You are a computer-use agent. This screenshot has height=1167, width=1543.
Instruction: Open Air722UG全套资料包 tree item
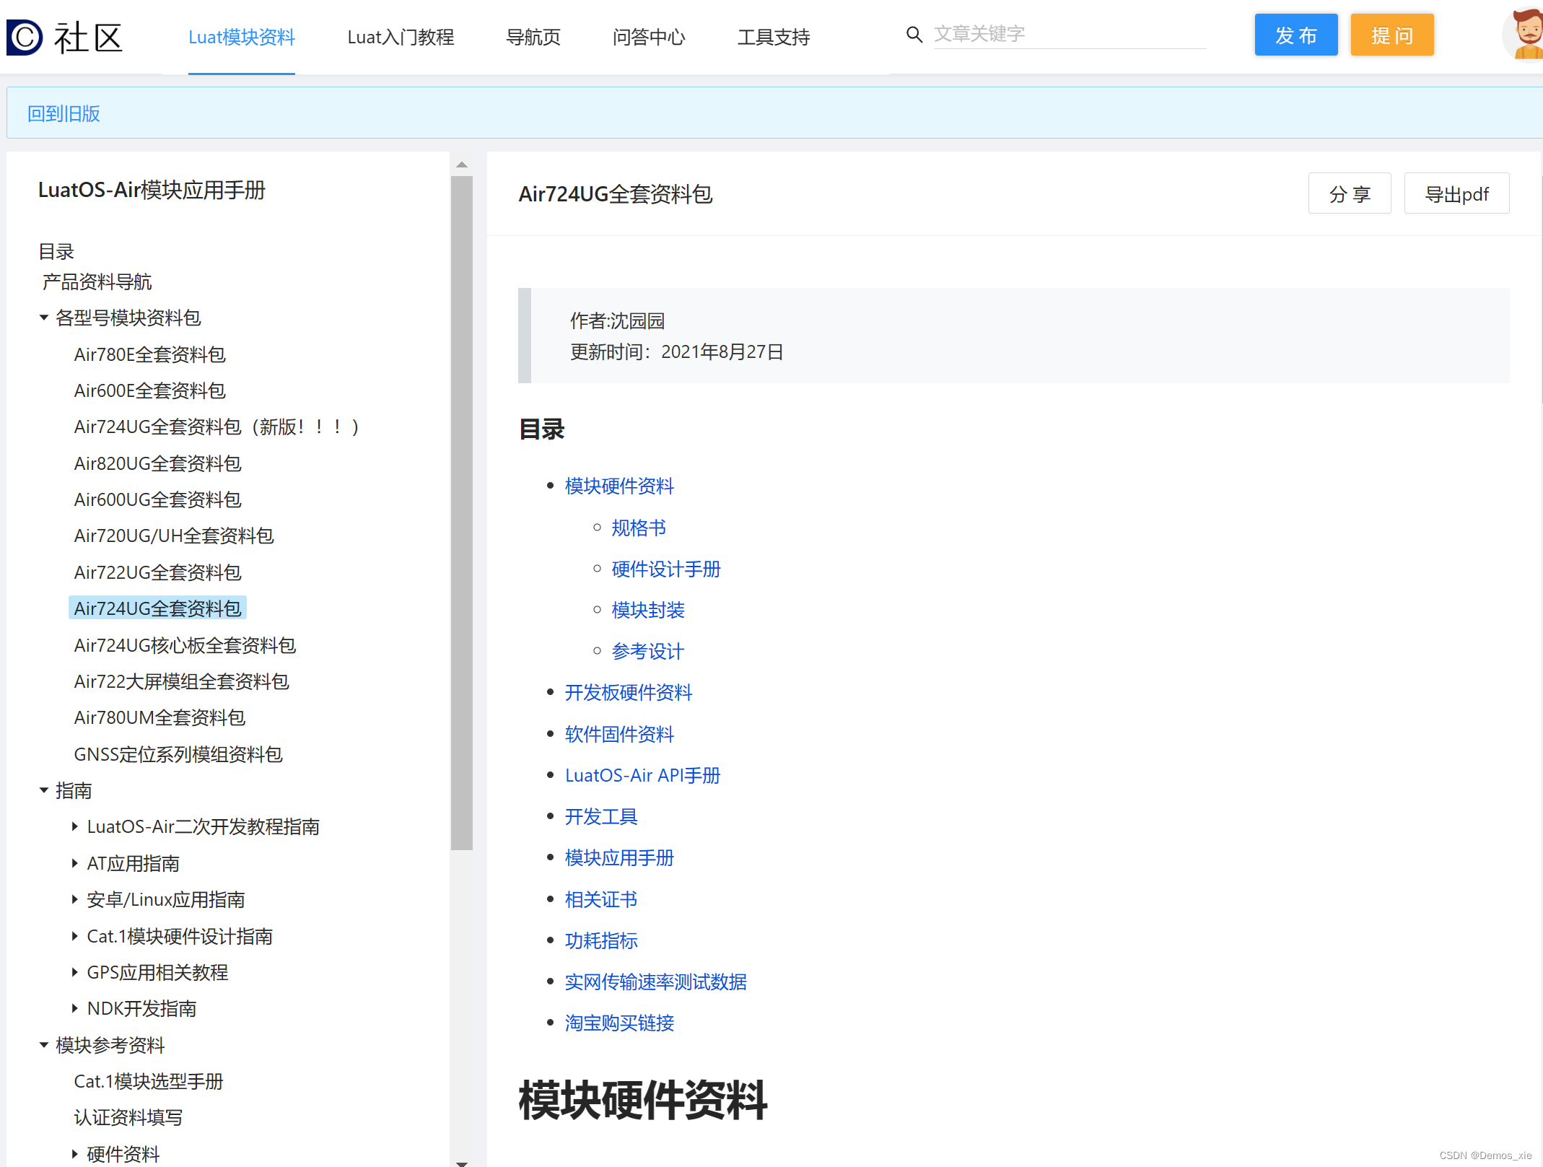click(157, 572)
